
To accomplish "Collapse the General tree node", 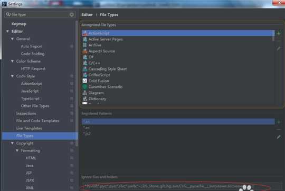I will (x=12, y=39).
